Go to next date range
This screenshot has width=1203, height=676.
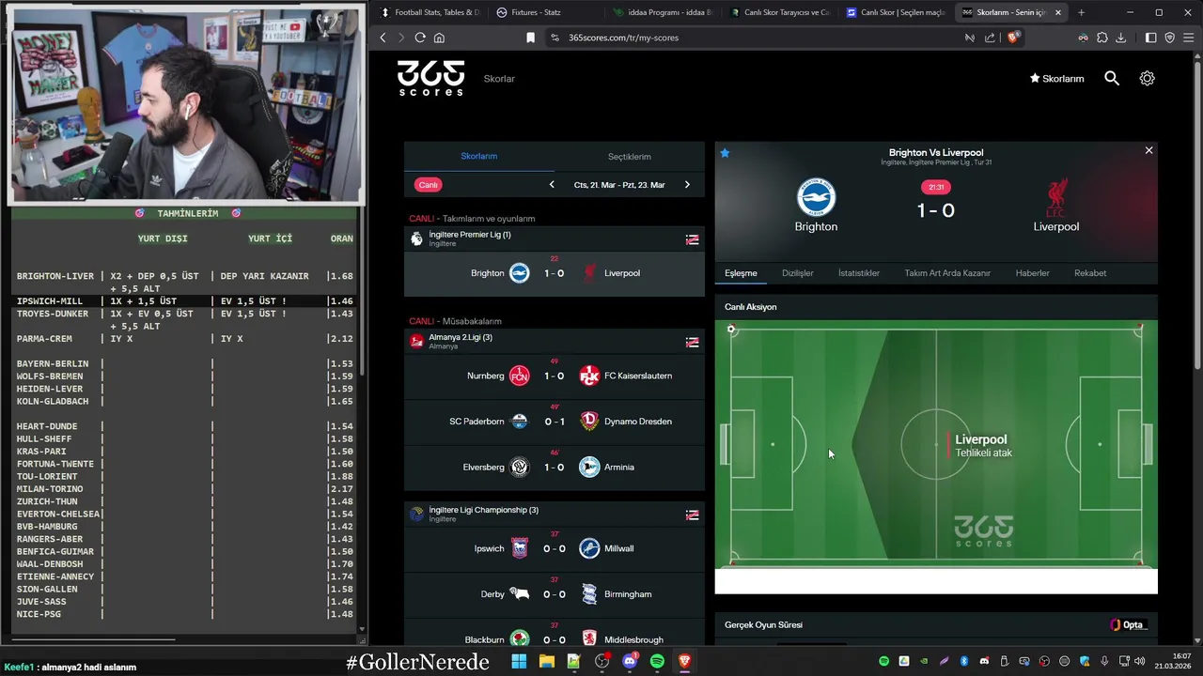pyautogui.click(x=687, y=185)
